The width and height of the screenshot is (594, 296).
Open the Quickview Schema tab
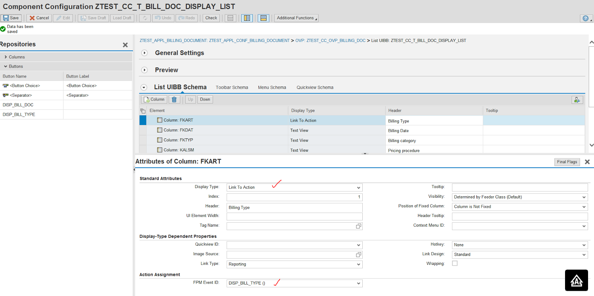click(x=315, y=88)
